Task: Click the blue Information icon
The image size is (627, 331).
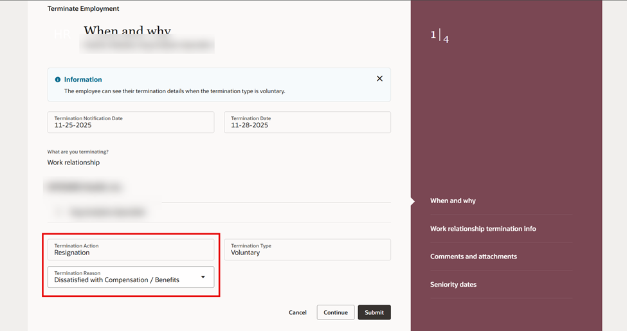Action: coord(58,80)
